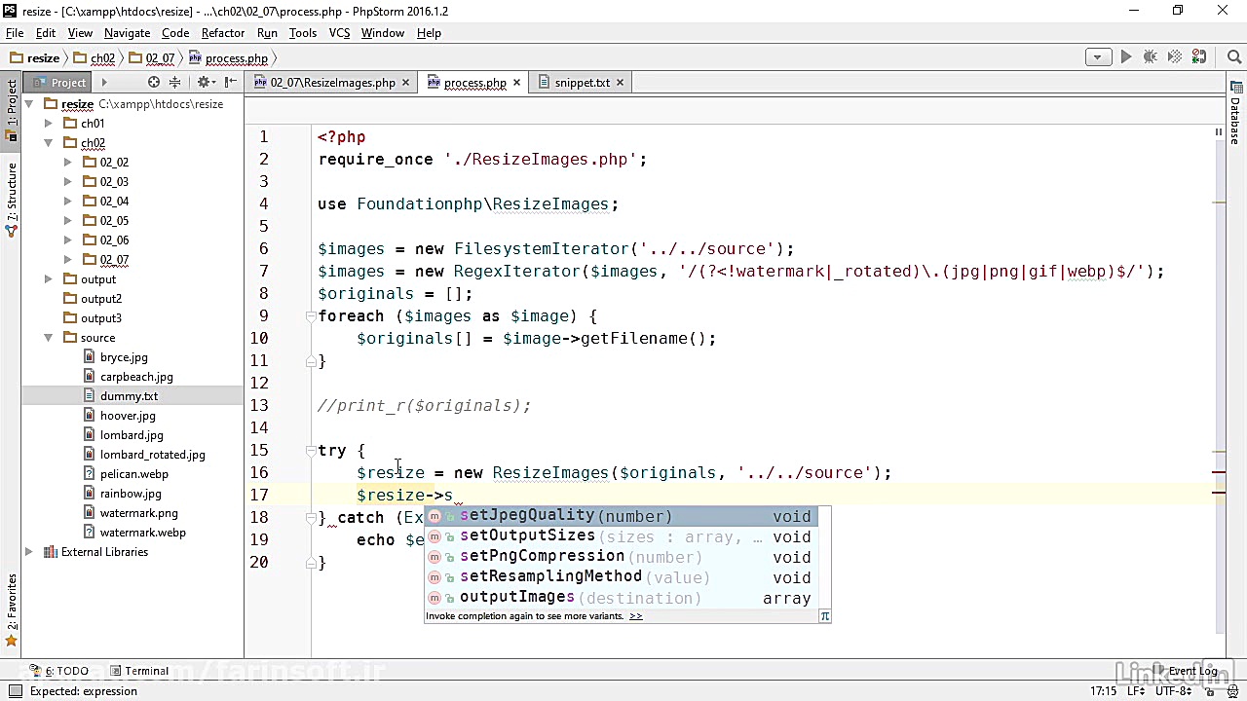Choose setOutputSizes from completion list
Image resolution: width=1247 pixels, height=701 pixels.
(x=621, y=536)
